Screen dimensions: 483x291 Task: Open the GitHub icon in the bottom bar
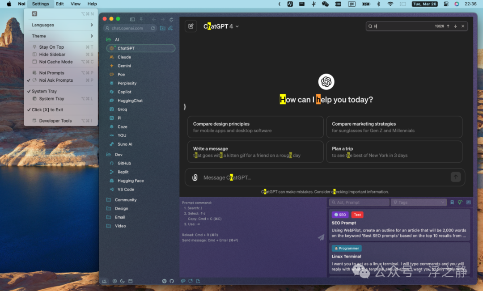(172, 281)
